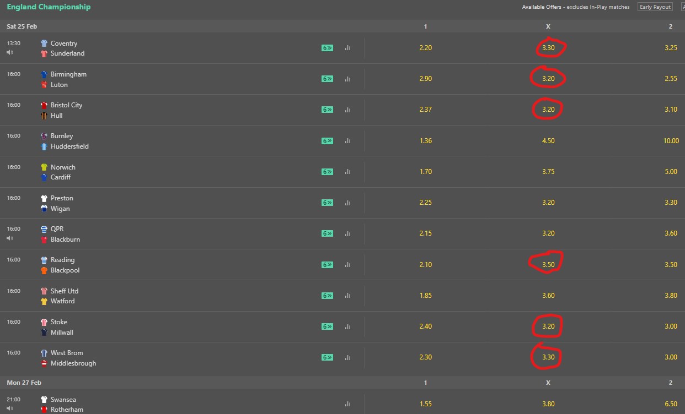Click green 6 more-markets badge for West Brom match
The height and width of the screenshot is (414, 685).
327,357
